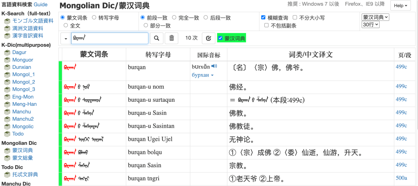Click the book icon beside Manchu
The width and height of the screenshot is (418, 186).
(x=7, y=112)
